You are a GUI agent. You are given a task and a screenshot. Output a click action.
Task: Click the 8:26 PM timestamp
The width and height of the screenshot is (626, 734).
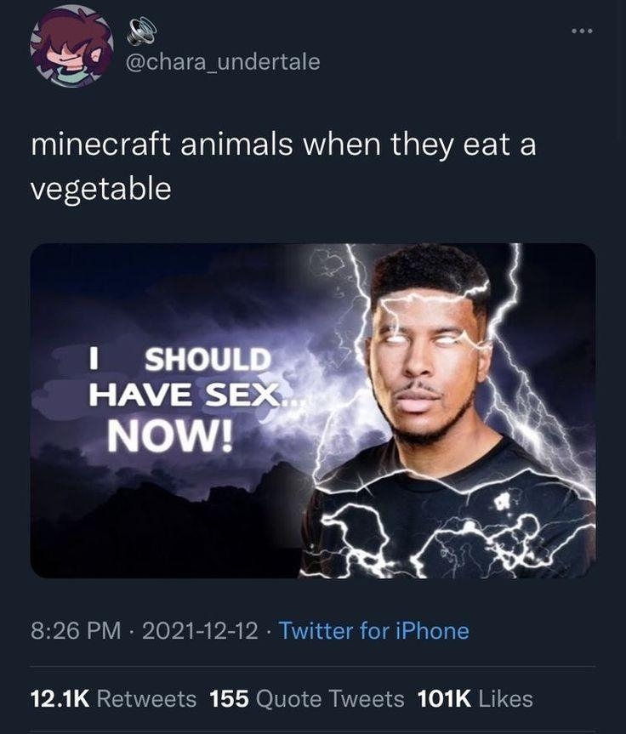pyautogui.click(x=75, y=631)
